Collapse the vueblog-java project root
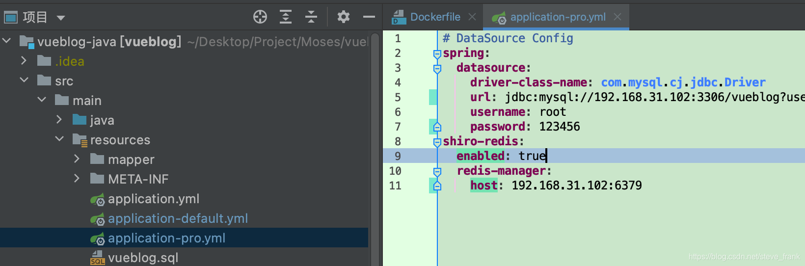 tap(7, 41)
